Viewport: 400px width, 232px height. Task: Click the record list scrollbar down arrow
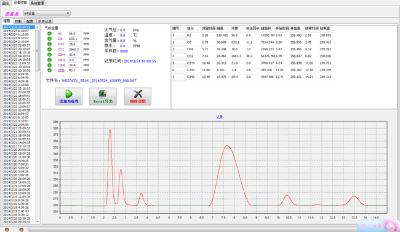point(38,222)
